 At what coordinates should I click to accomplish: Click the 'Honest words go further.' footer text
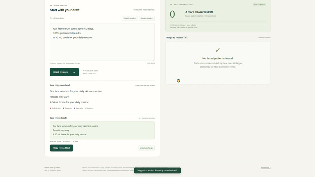tap(52, 168)
